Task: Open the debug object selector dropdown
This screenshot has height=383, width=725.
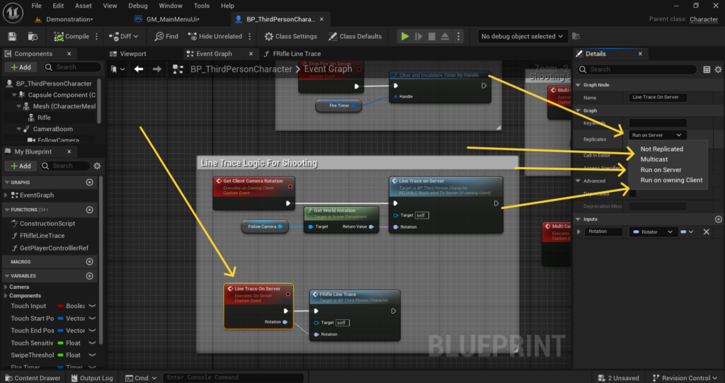Action: pos(522,36)
